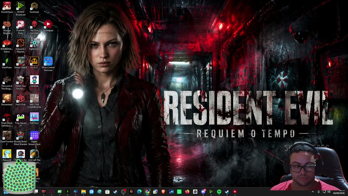Open Brave browser from the taskbar

(x=163, y=192)
